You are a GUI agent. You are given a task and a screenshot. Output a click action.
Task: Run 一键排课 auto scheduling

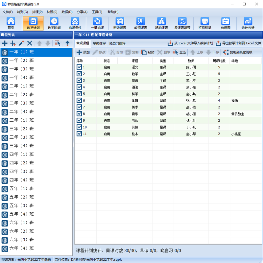[x=97, y=23]
